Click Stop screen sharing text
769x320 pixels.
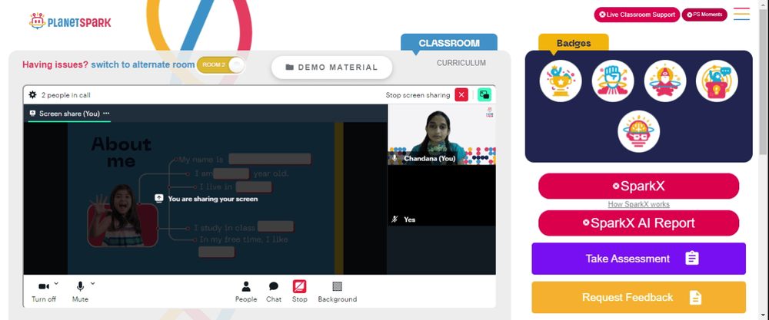click(418, 95)
